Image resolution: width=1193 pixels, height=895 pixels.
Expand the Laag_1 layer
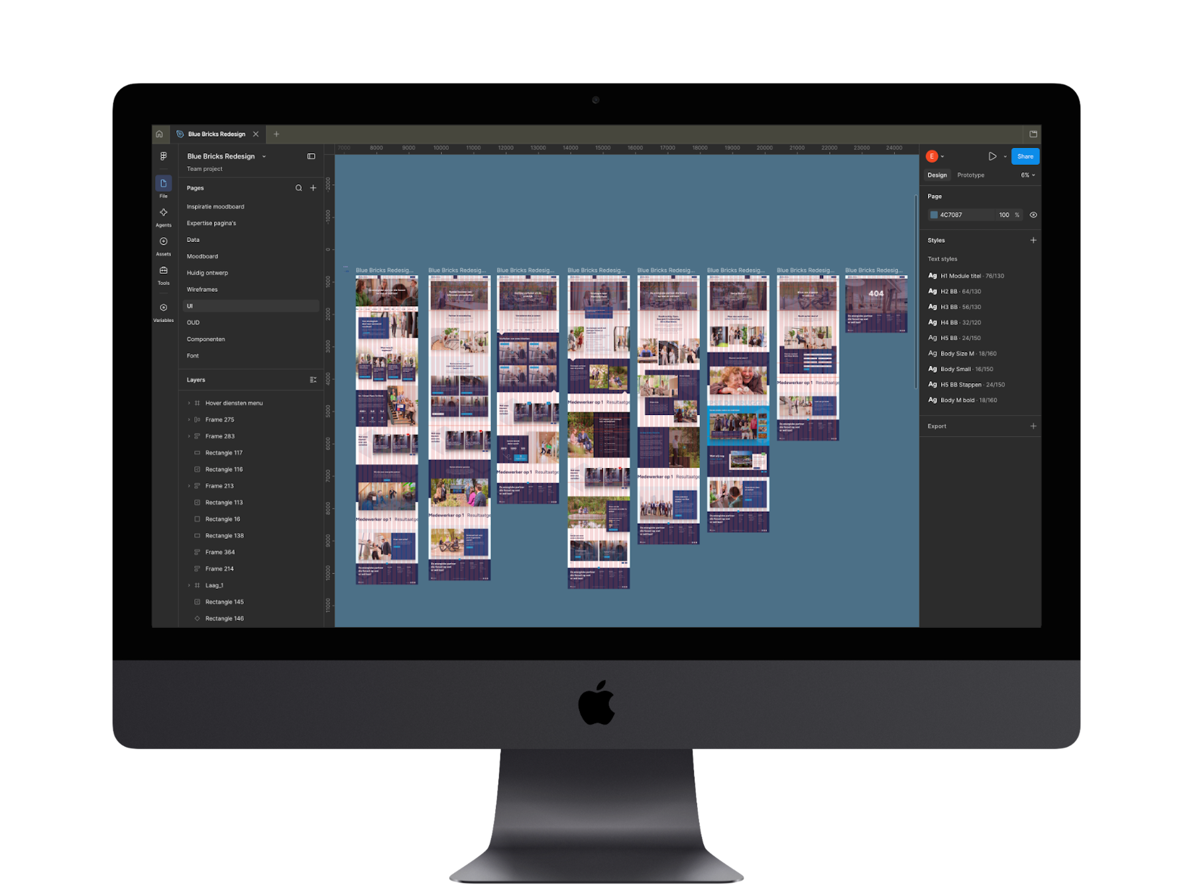click(x=189, y=585)
